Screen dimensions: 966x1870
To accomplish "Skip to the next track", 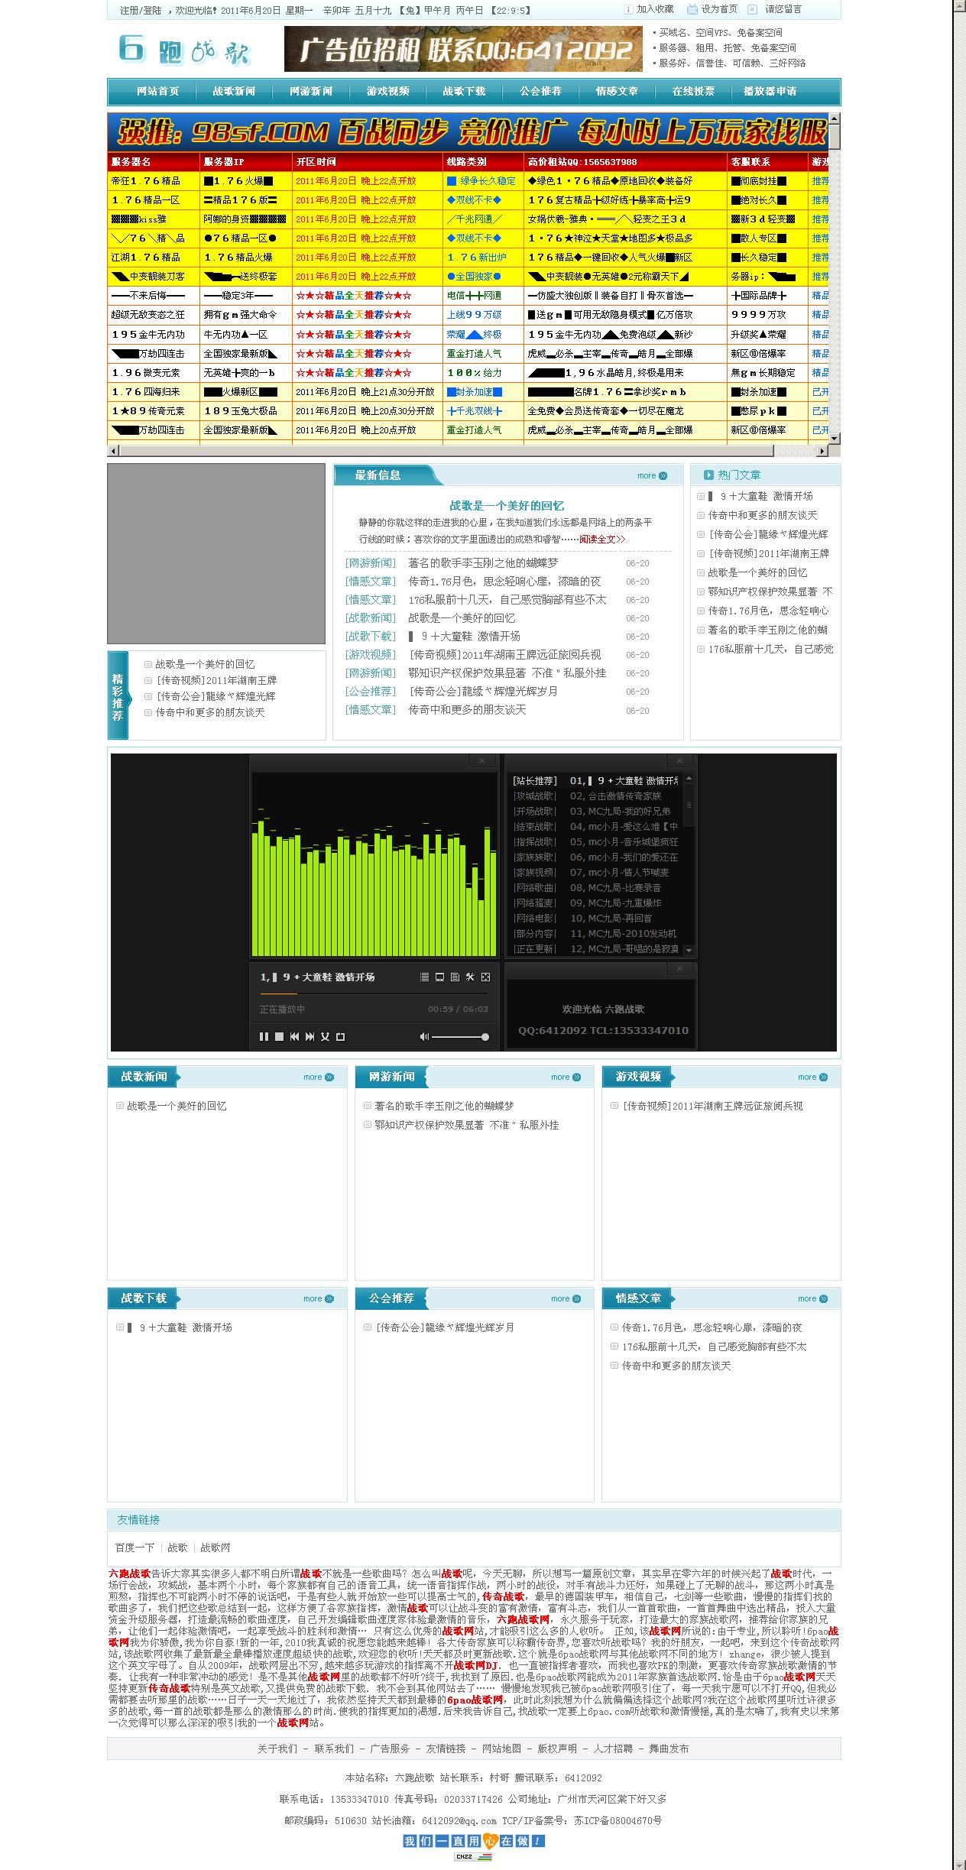I will pyautogui.click(x=310, y=1037).
